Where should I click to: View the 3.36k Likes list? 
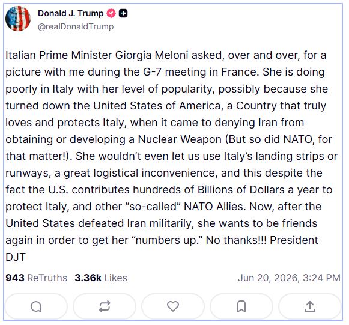[x=101, y=278]
